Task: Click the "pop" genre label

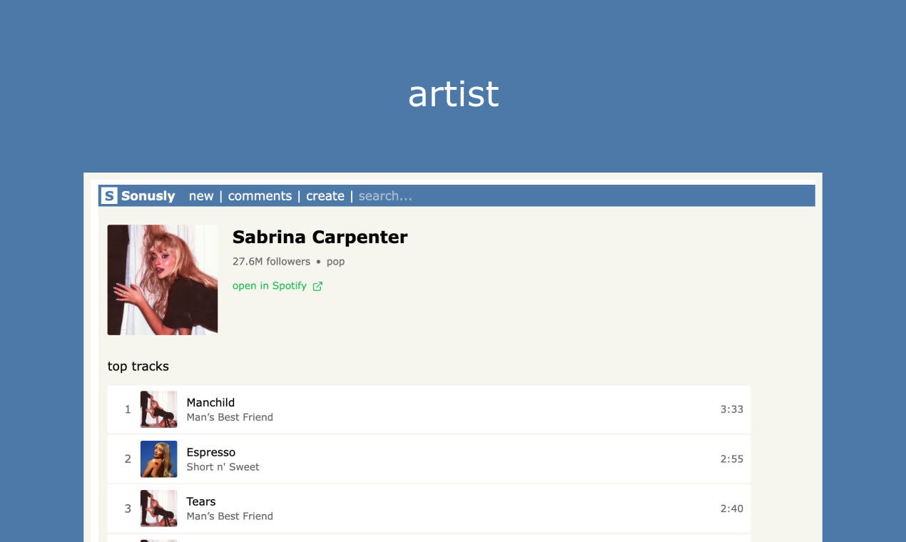Action: coord(335,261)
